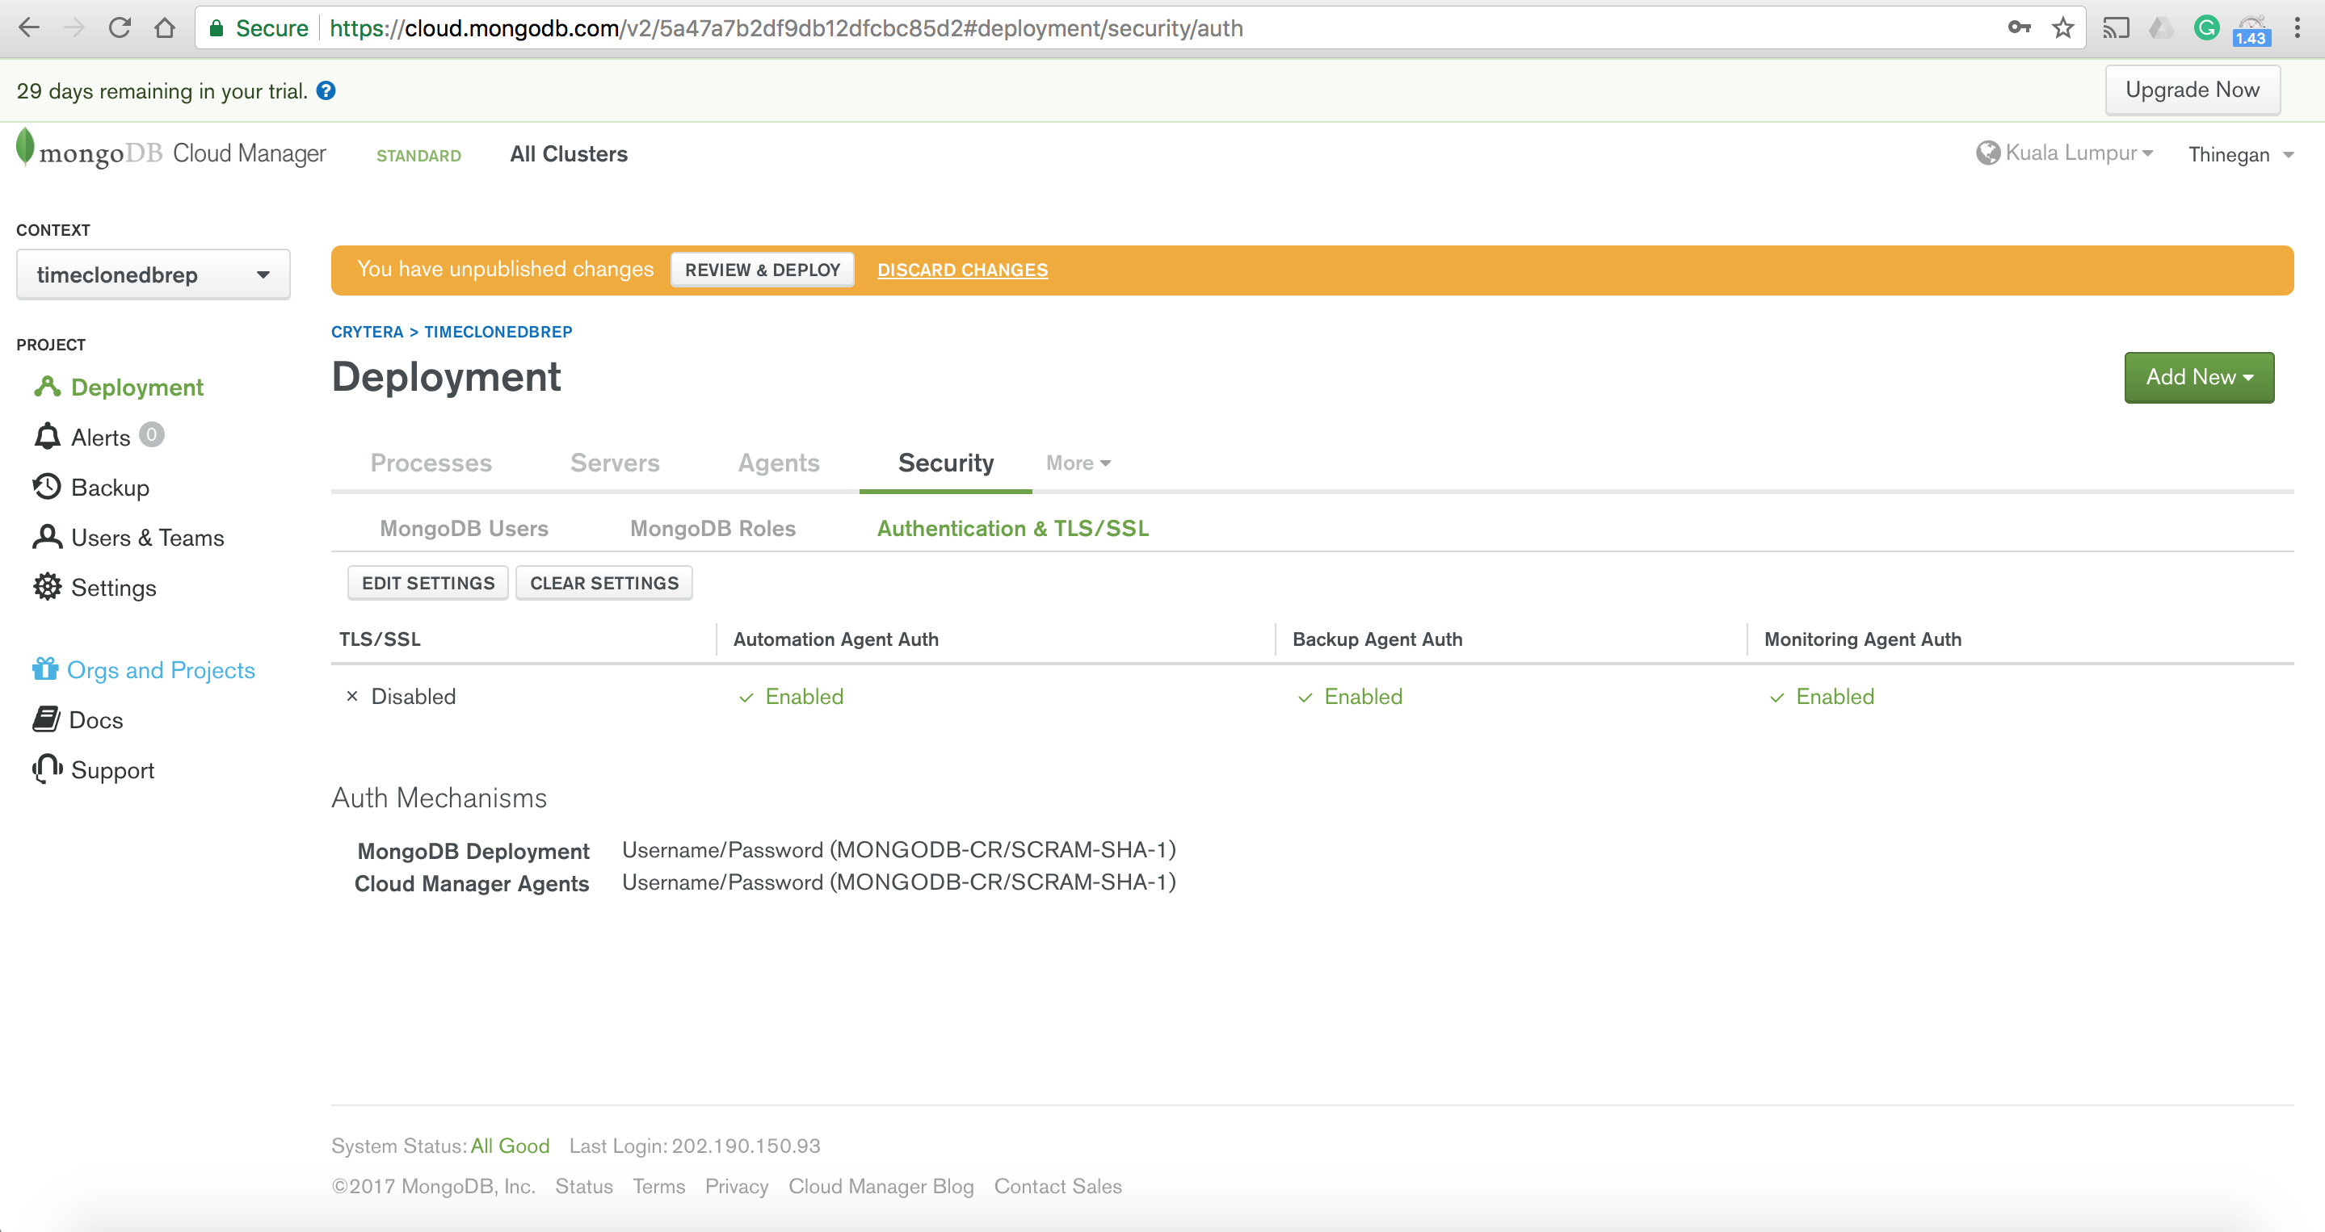Expand the Kuala Lumpur timezone dropdown
The height and width of the screenshot is (1232, 2325).
[x=2066, y=153]
